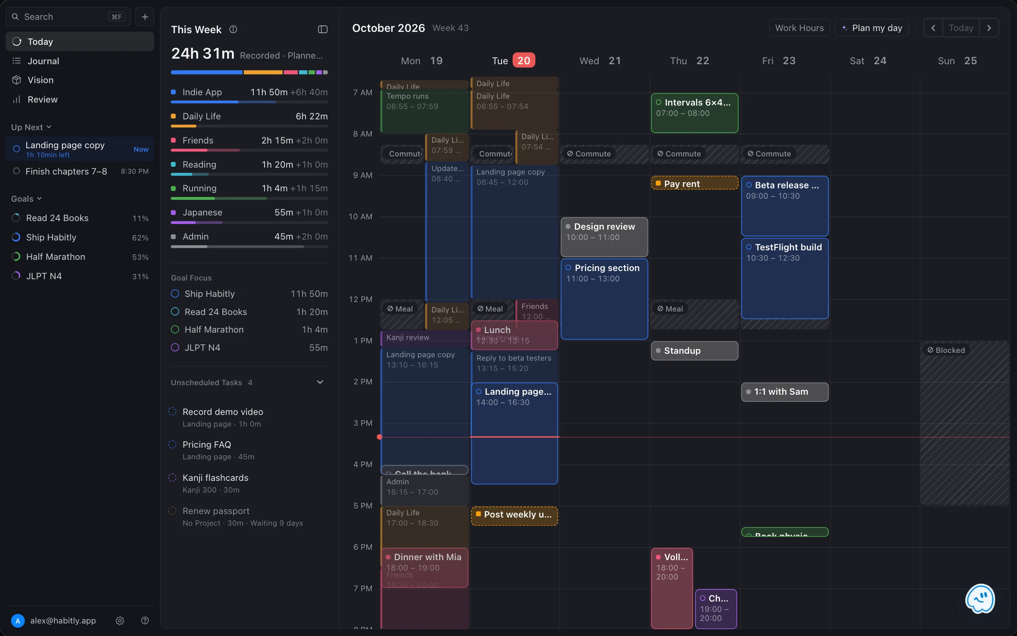Click the Read 24 Books goal progress ring
The width and height of the screenshot is (1017, 636).
[16, 218]
